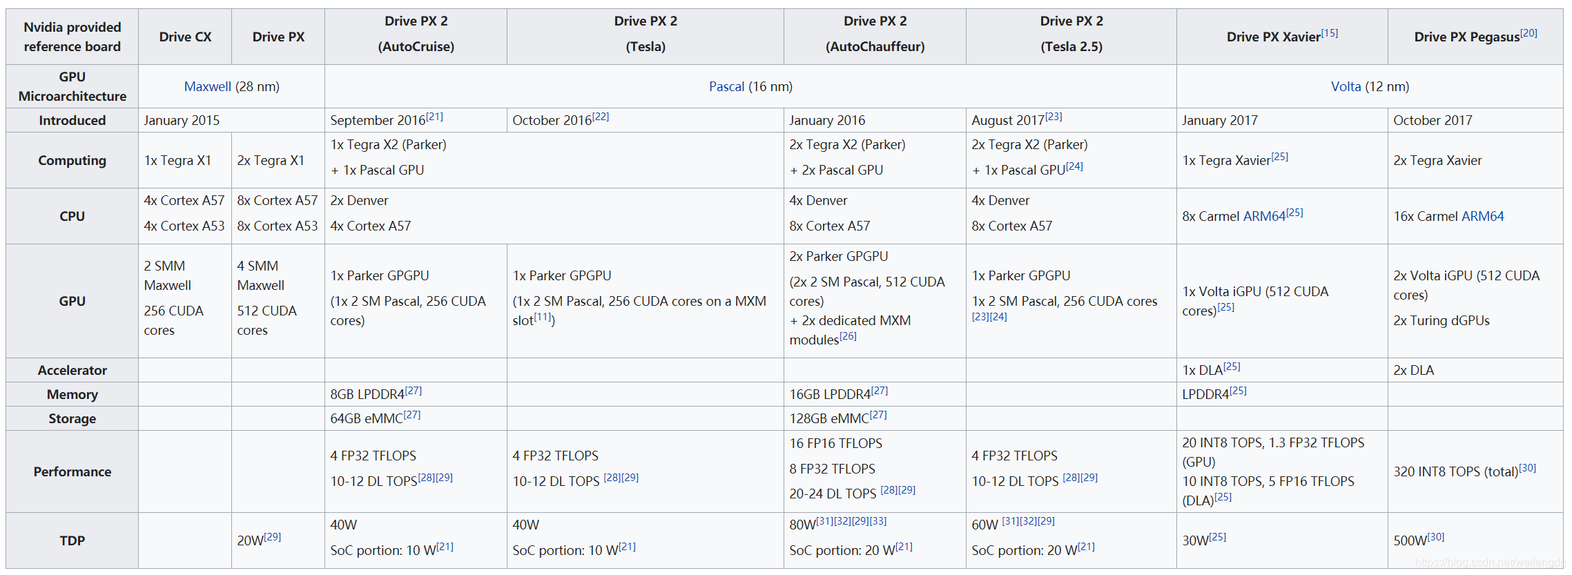Follow the ARM64 link after 8x Carmel
The width and height of the screenshot is (1572, 575).
click(x=1264, y=216)
